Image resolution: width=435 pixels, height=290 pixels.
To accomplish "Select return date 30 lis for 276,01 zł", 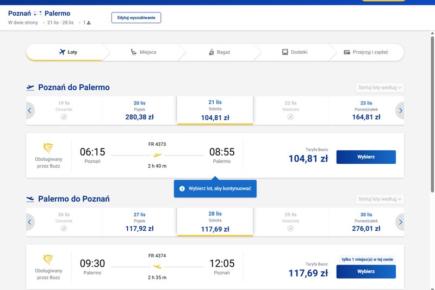I will click(366, 222).
